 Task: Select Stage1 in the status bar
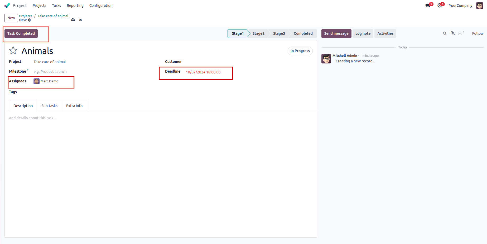pyautogui.click(x=238, y=33)
